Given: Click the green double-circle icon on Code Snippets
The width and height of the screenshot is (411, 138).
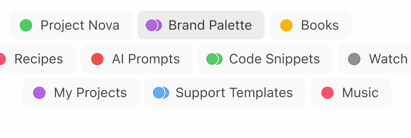Looking at the screenshot, I should [x=214, y=59].
